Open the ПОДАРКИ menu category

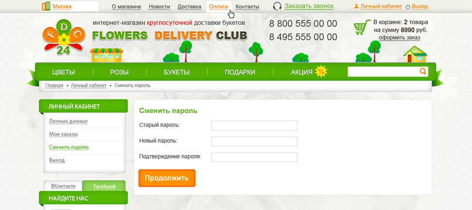(240, 72)
